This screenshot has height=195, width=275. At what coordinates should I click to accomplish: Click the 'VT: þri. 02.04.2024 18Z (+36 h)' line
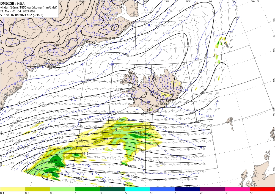coord(22,15)
